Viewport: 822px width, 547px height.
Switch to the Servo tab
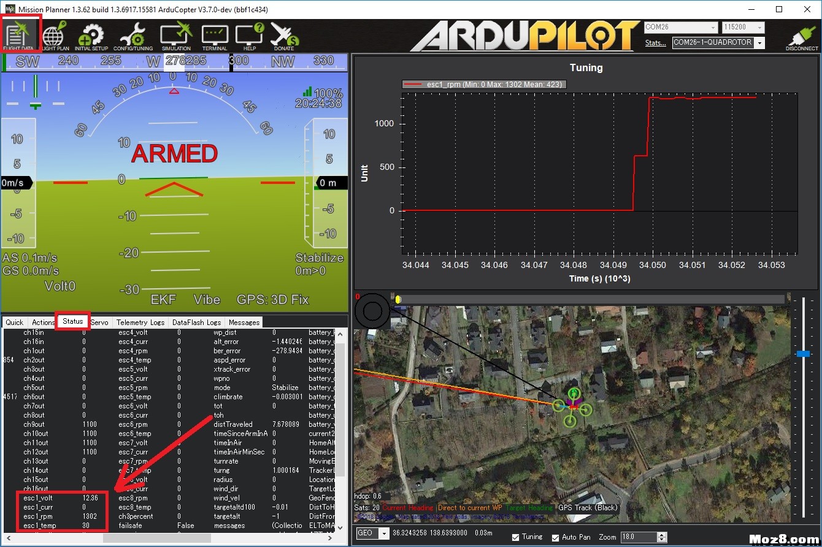(99, 322)
